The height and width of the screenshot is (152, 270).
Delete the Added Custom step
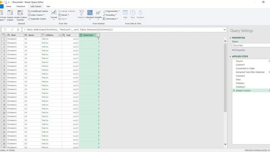(234, 91)
